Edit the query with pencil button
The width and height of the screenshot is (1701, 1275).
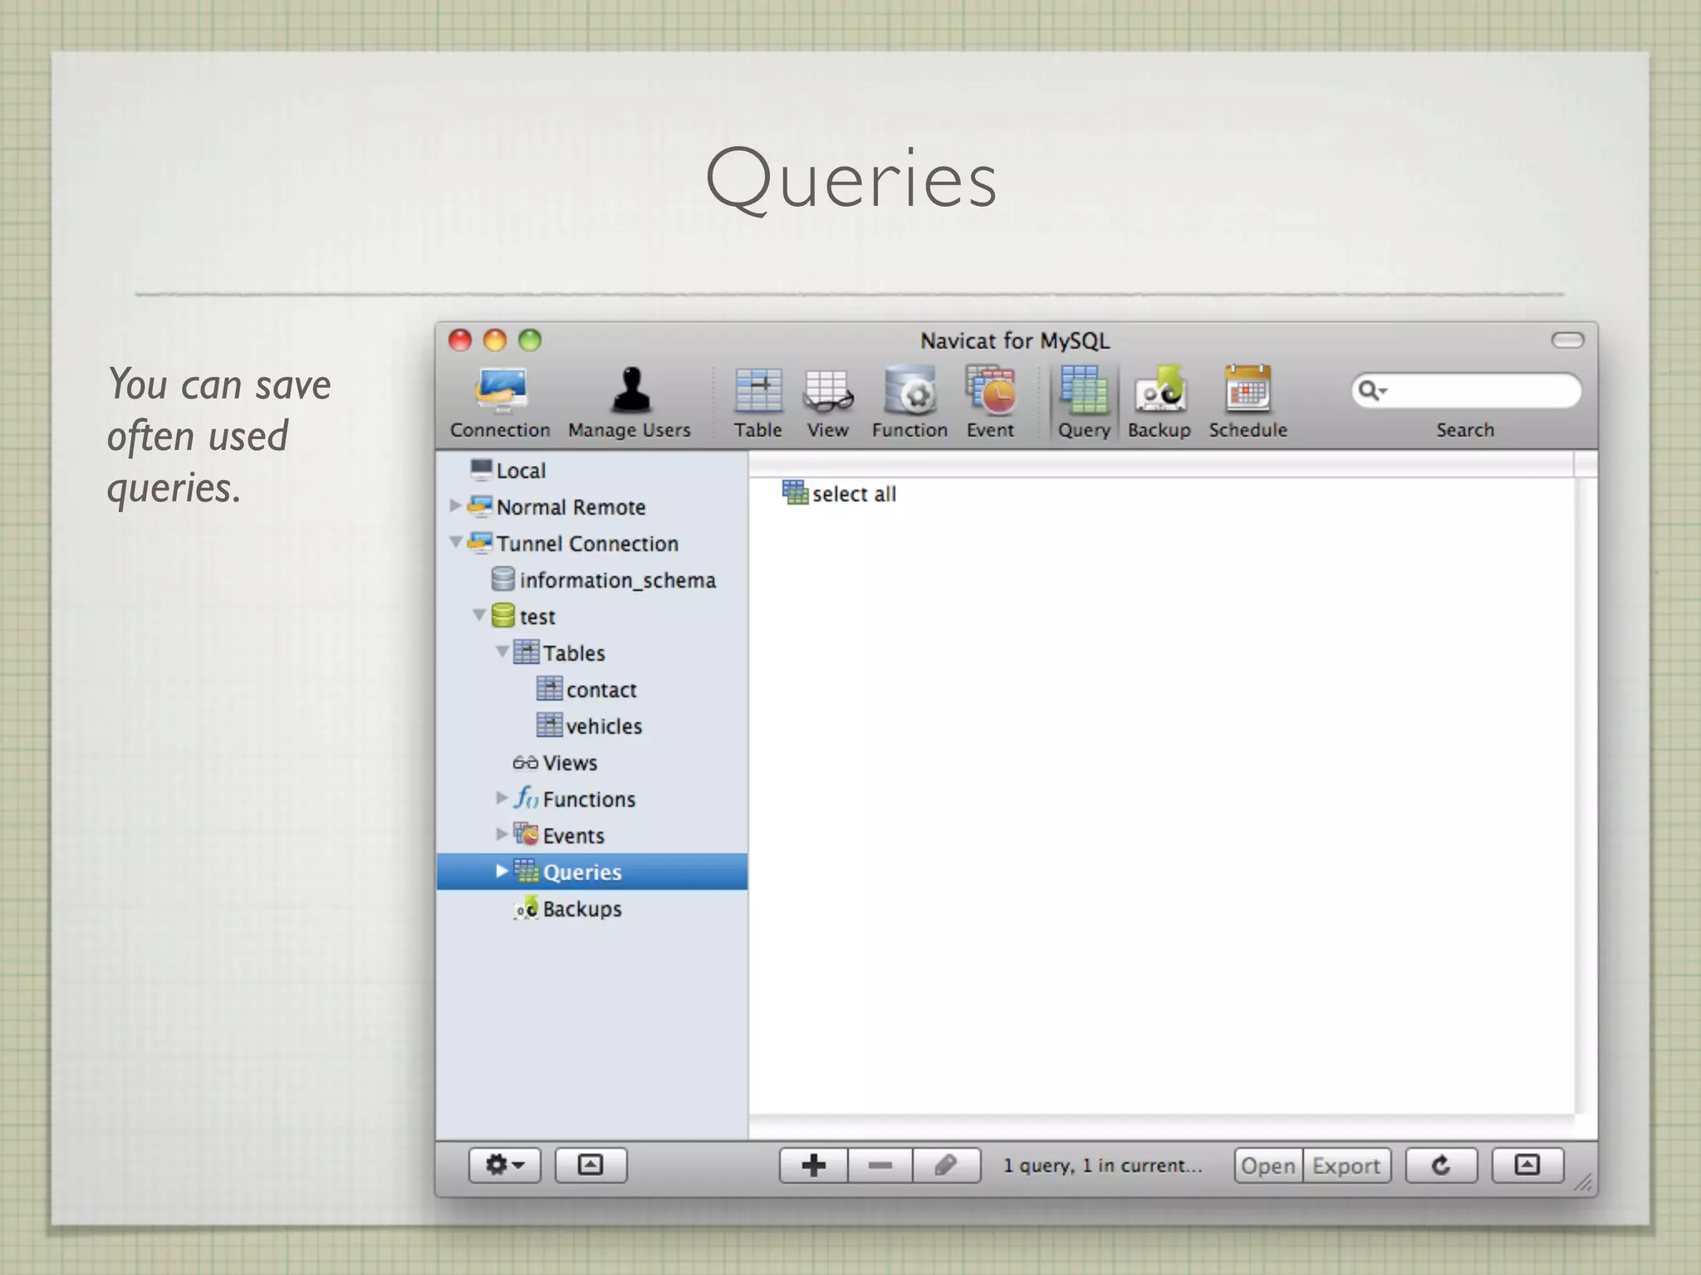point(947,1165)
